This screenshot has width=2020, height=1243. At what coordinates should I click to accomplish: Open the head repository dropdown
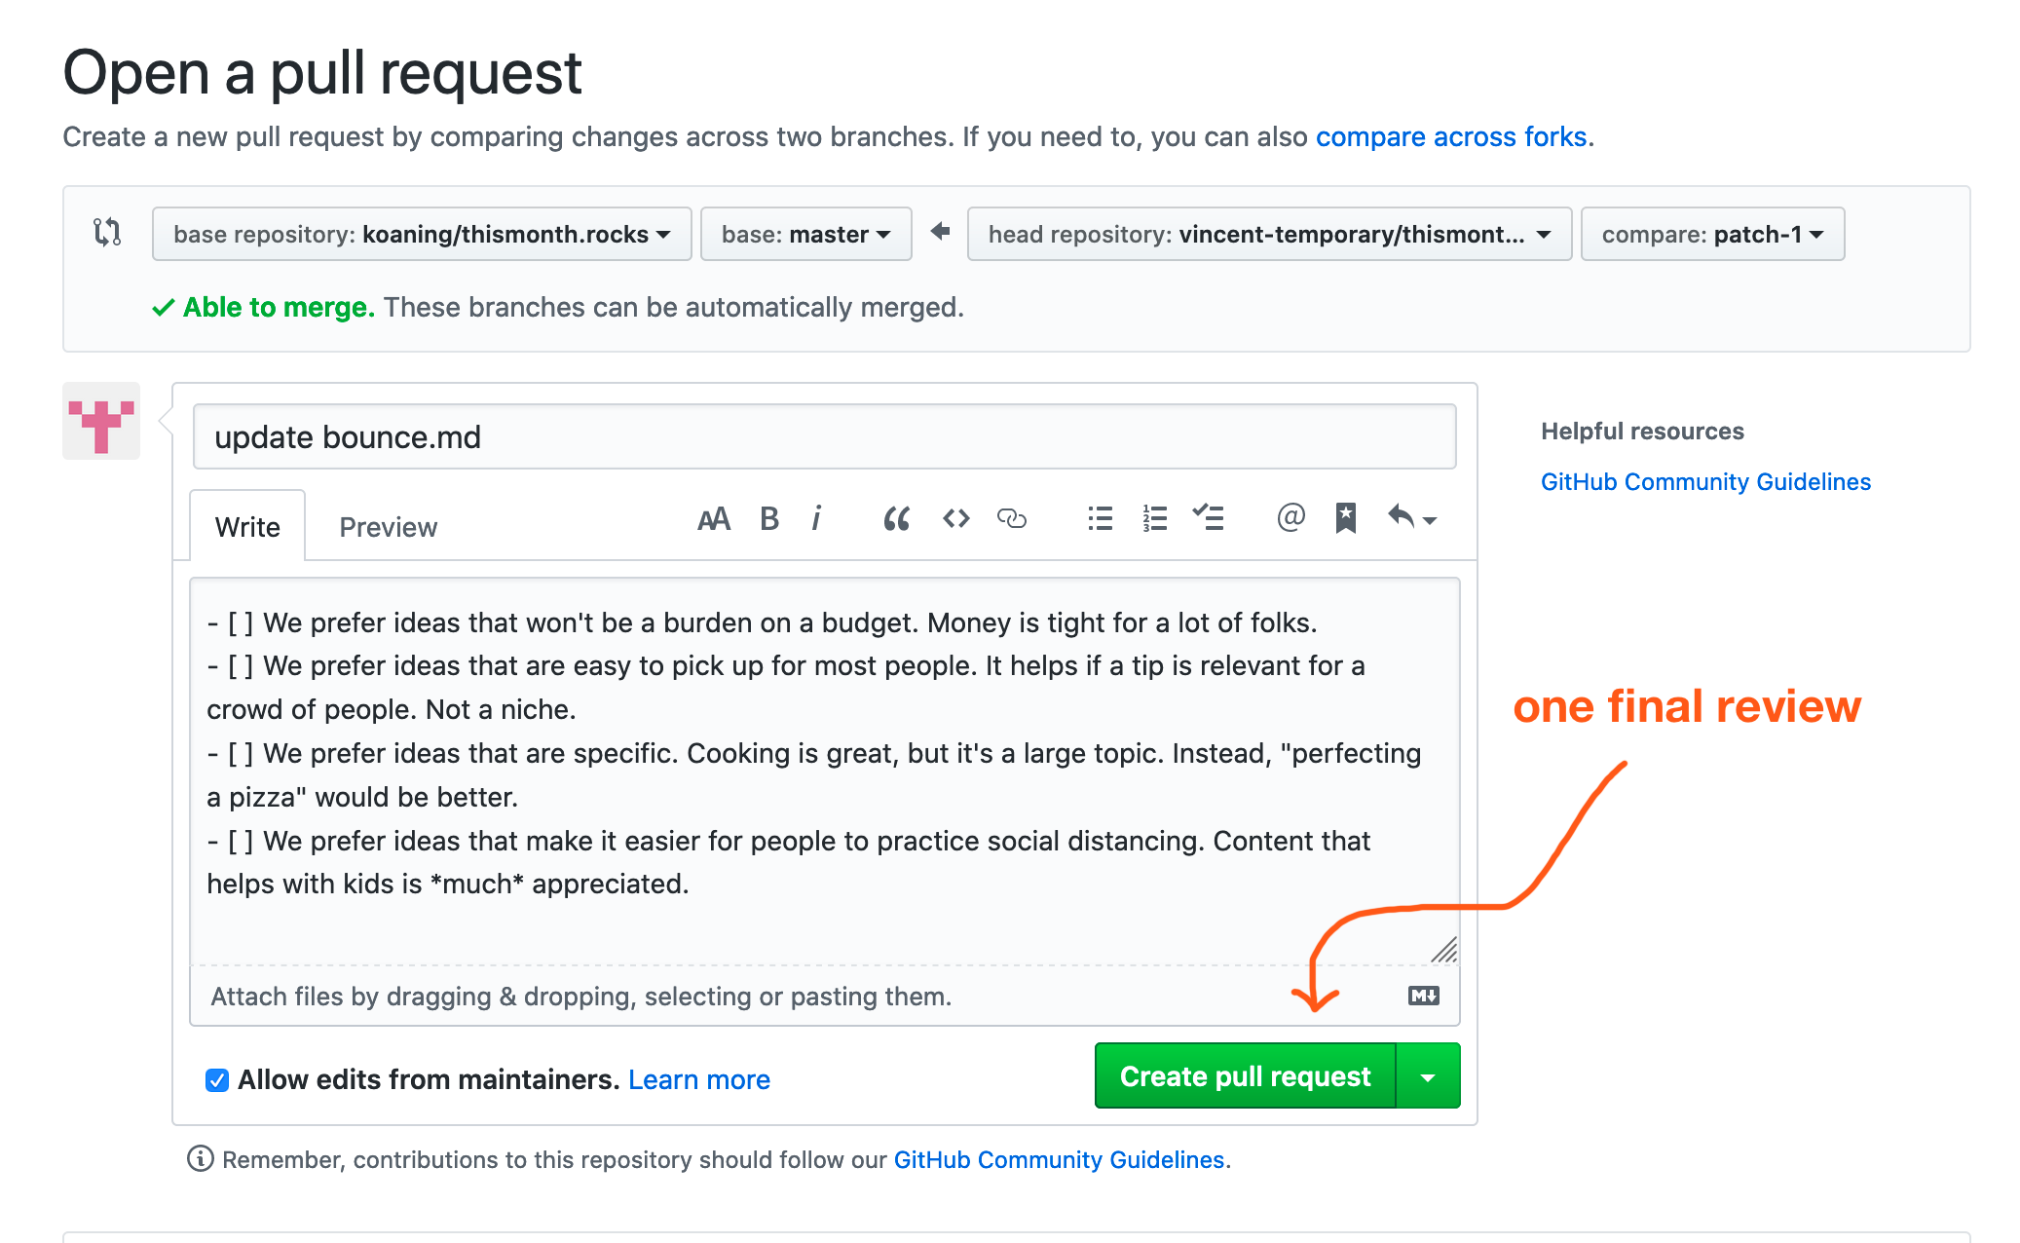(1269, 234)
